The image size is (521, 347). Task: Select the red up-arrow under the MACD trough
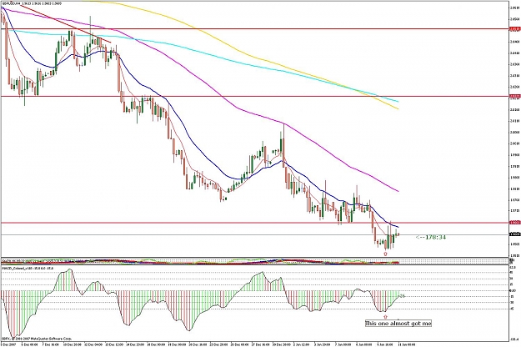[385, 316]
